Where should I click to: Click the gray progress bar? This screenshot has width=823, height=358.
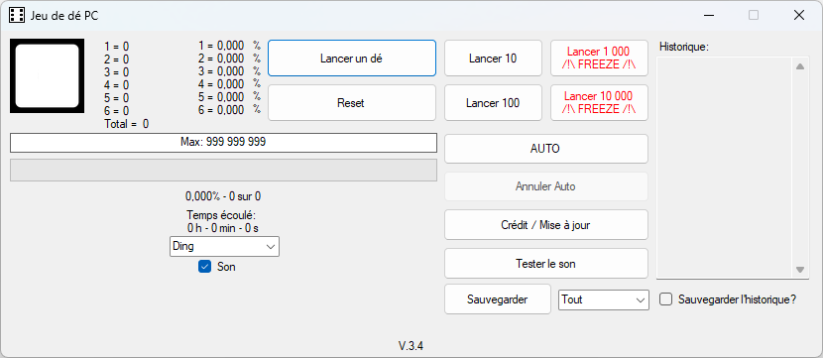coord(223,171)
